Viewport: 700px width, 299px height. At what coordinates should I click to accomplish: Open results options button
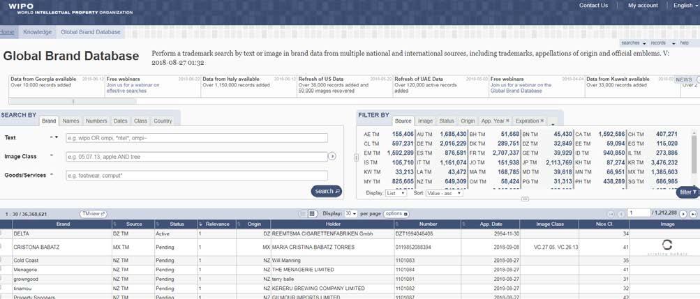(396, 214)
